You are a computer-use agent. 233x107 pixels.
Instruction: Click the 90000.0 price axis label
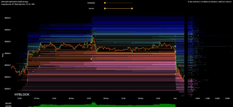click(x=8, y=53)
